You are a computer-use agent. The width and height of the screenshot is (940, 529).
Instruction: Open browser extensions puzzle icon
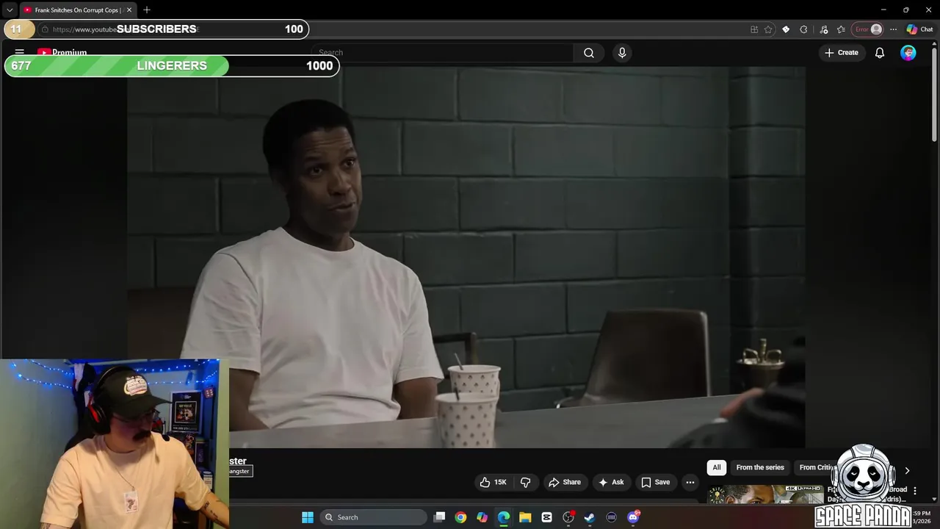803,29
